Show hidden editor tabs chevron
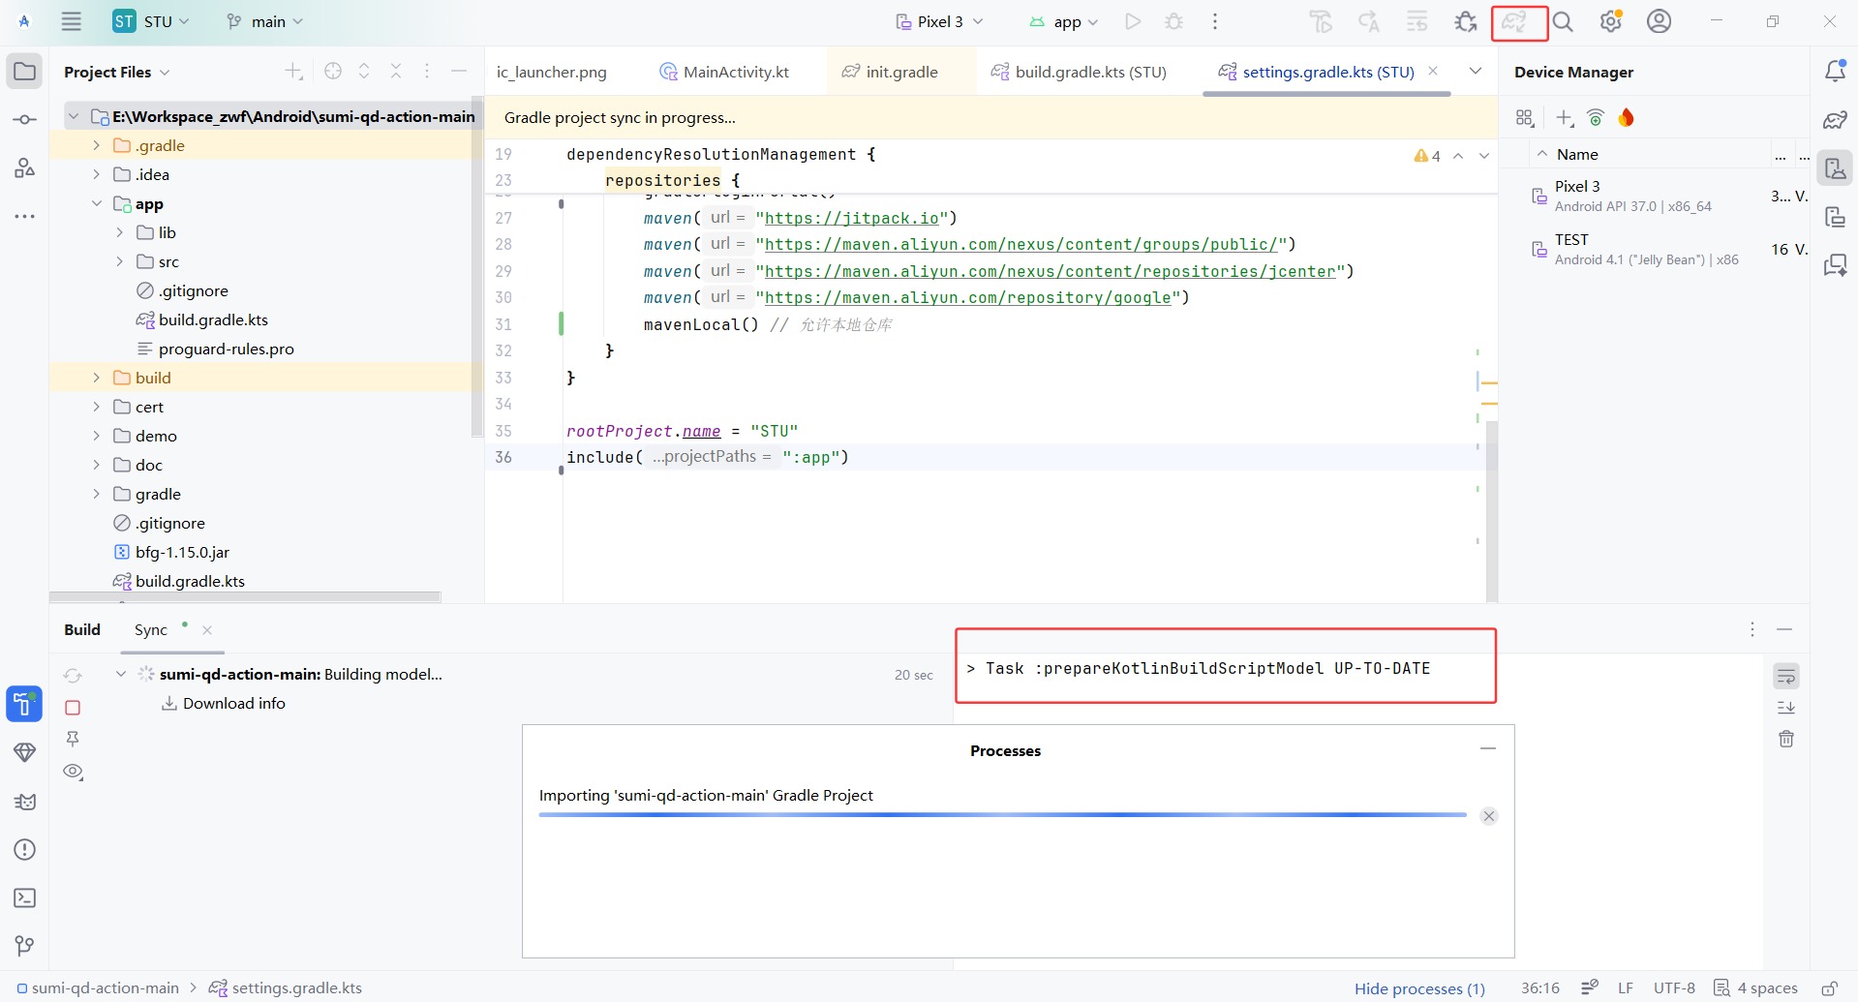The height and width of the screenshot is (1002, 1858). point(1476,71)
